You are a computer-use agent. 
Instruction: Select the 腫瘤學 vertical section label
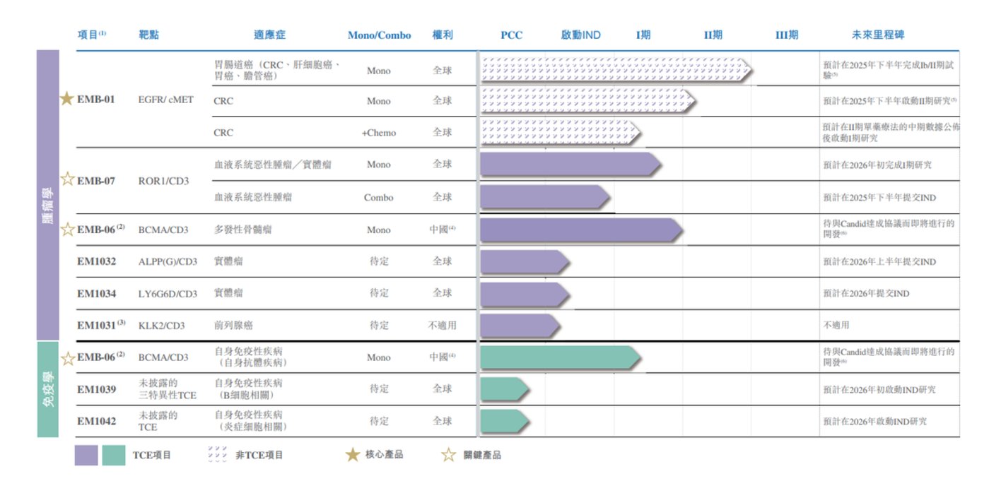47,194
